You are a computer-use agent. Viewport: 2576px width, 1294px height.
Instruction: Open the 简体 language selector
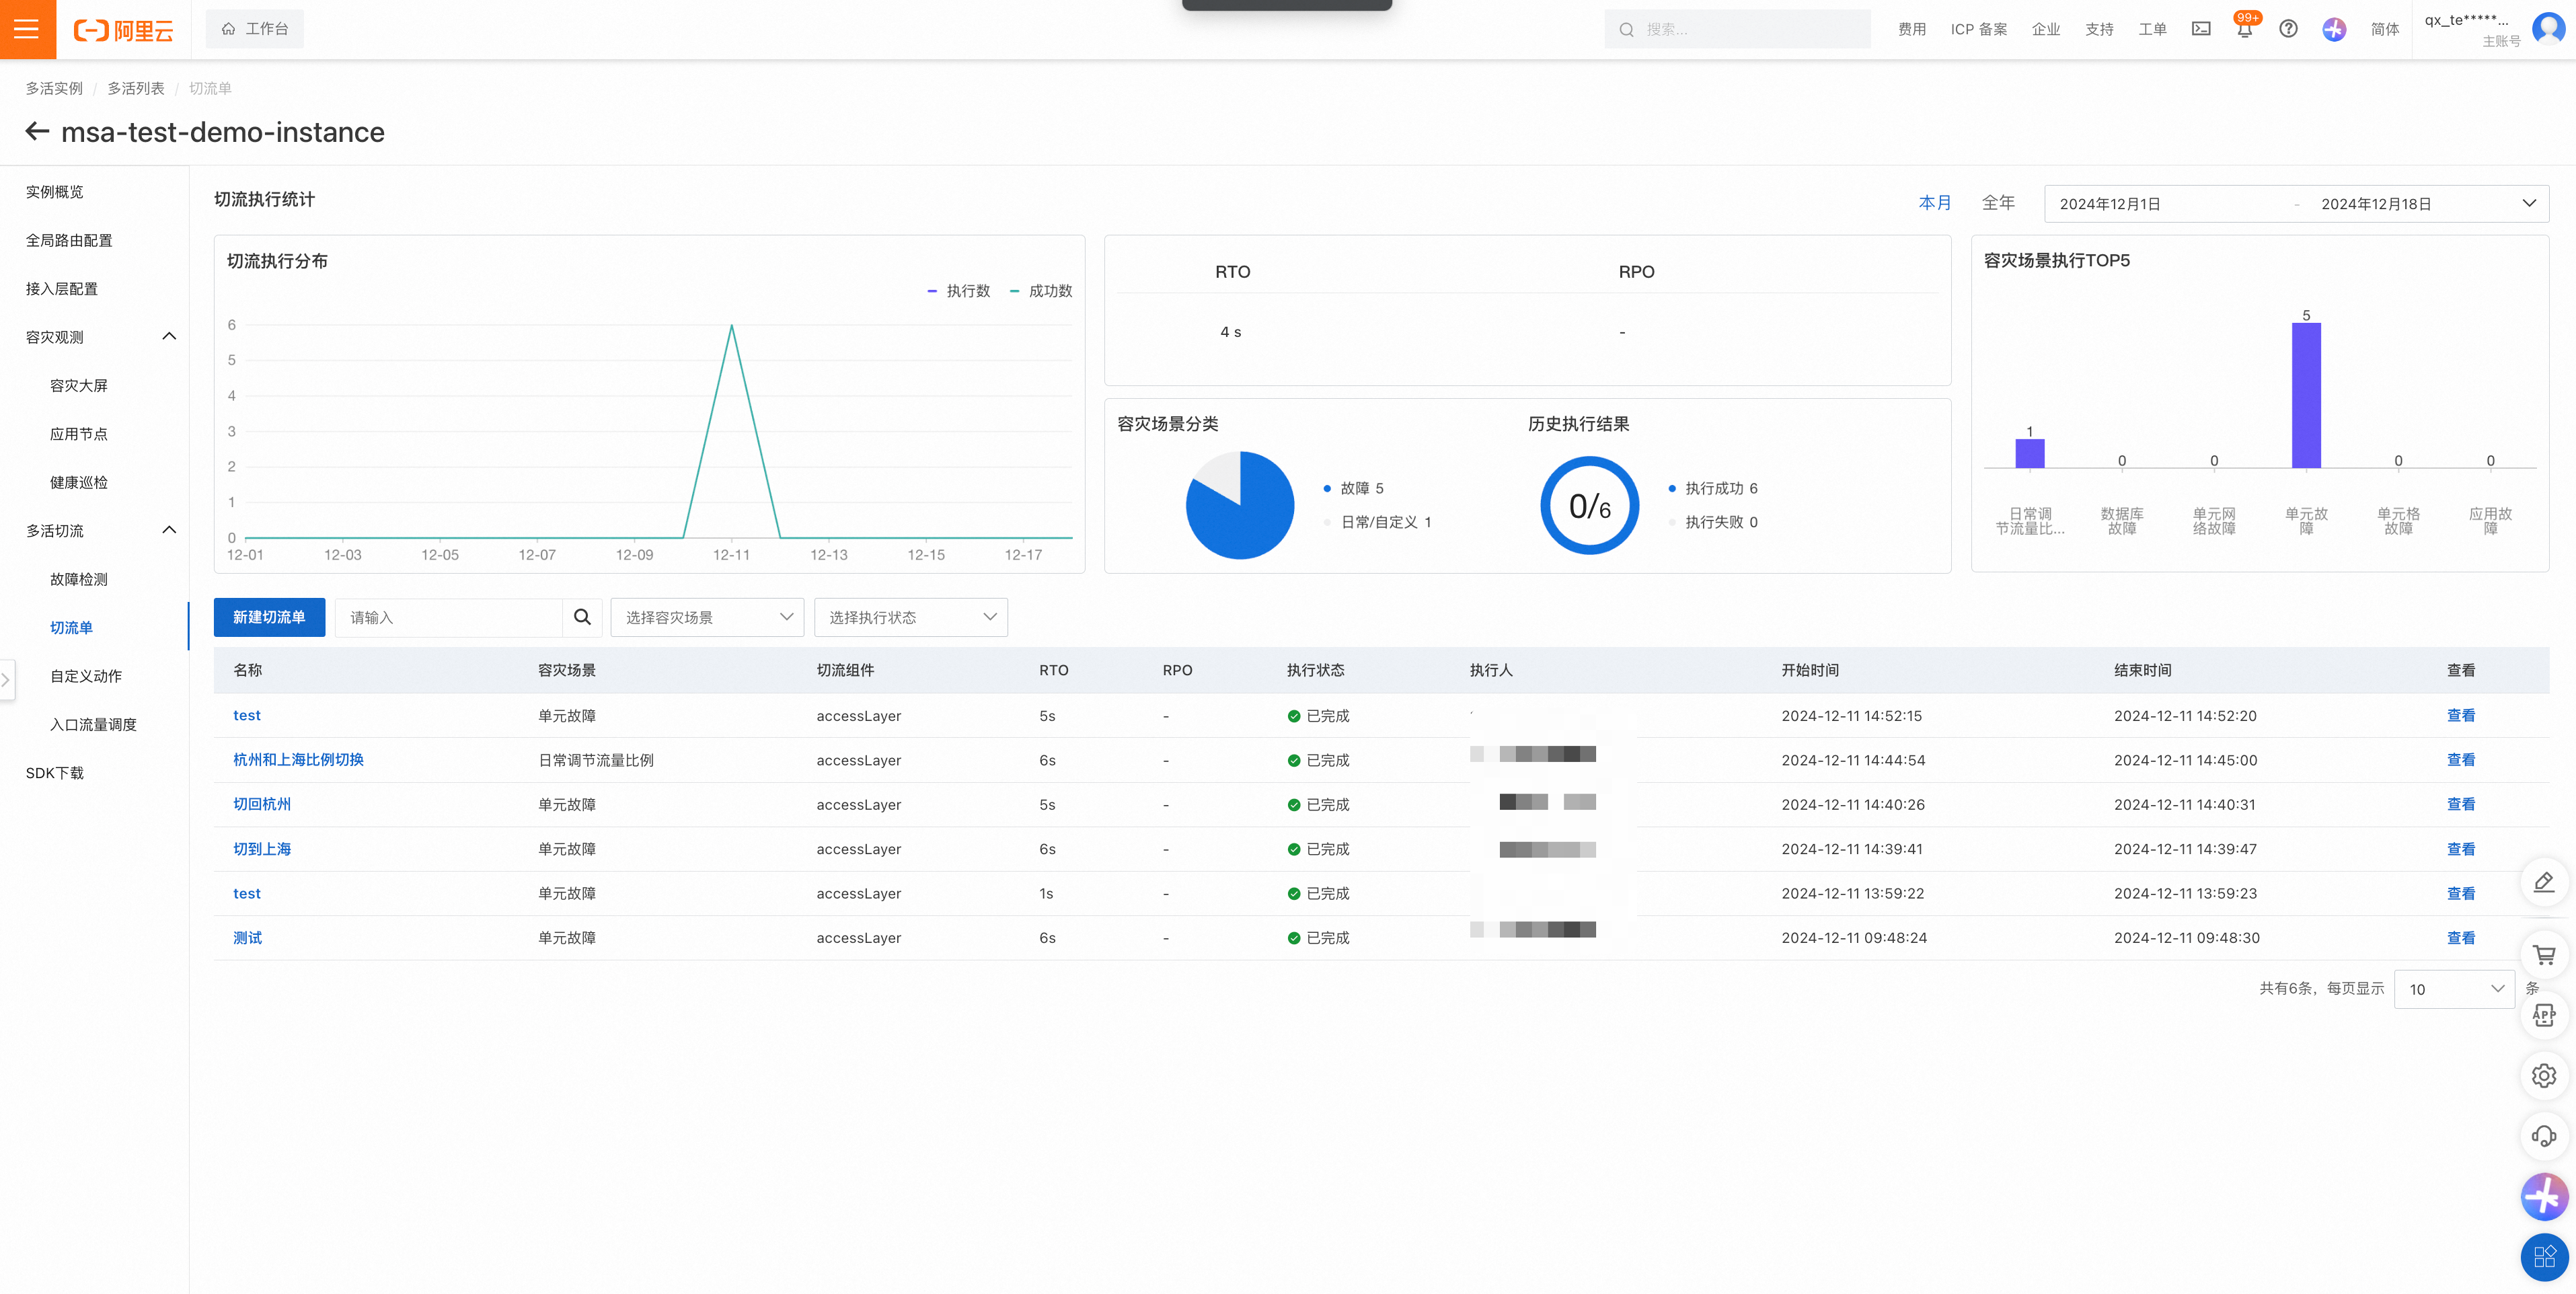point(2384,29)
